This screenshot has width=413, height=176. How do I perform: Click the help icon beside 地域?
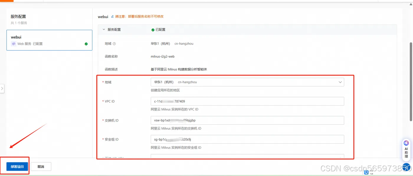coord(114,44)
